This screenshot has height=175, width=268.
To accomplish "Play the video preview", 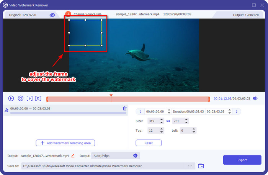I will [x=11, y=98].
